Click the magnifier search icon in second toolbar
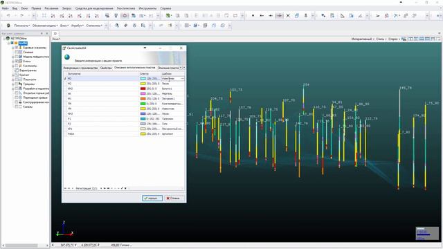 tap(143, 26)
